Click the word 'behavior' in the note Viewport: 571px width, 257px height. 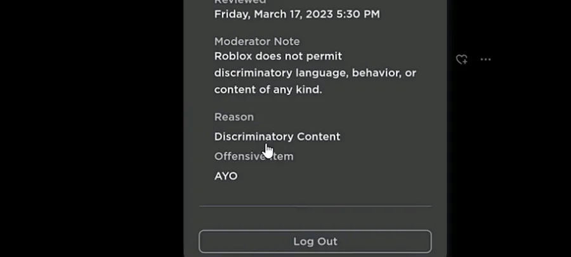point(376,73)
